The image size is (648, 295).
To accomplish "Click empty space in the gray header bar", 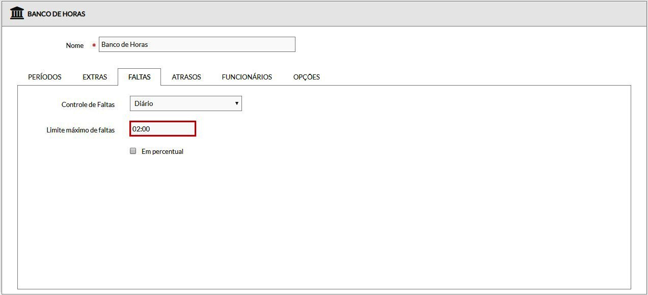I will coord(357,14).
